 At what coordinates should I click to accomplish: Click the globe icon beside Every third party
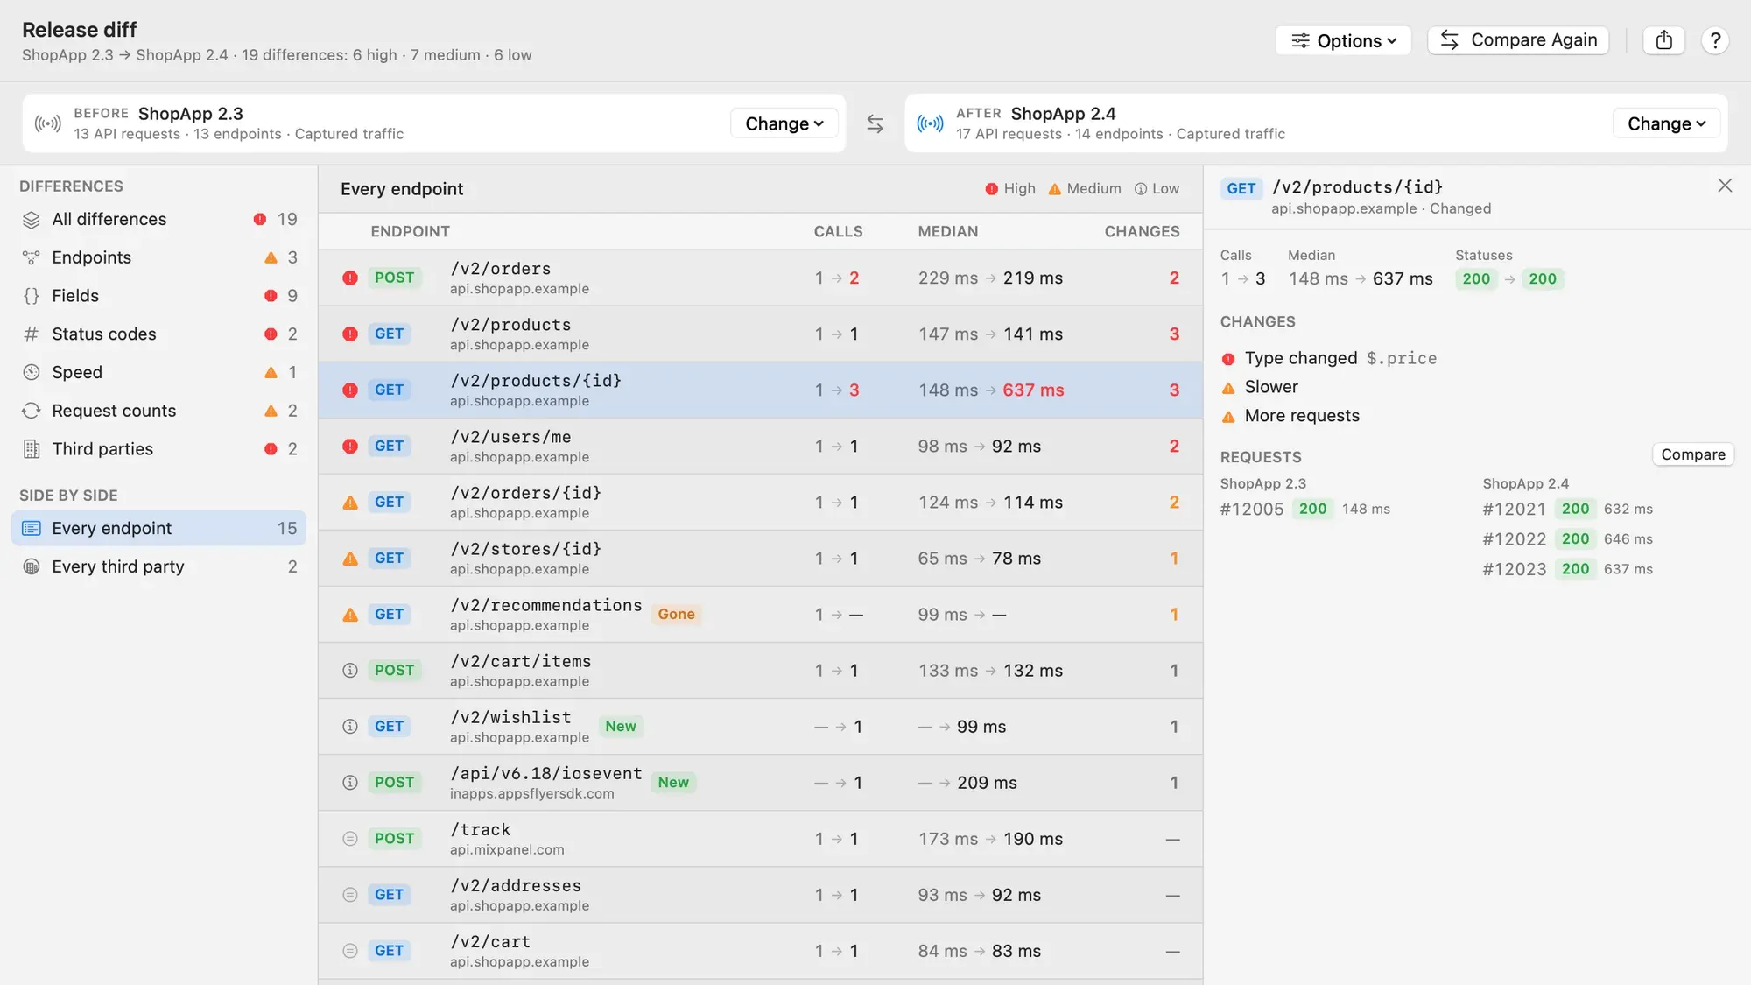[x=32, y=566]
